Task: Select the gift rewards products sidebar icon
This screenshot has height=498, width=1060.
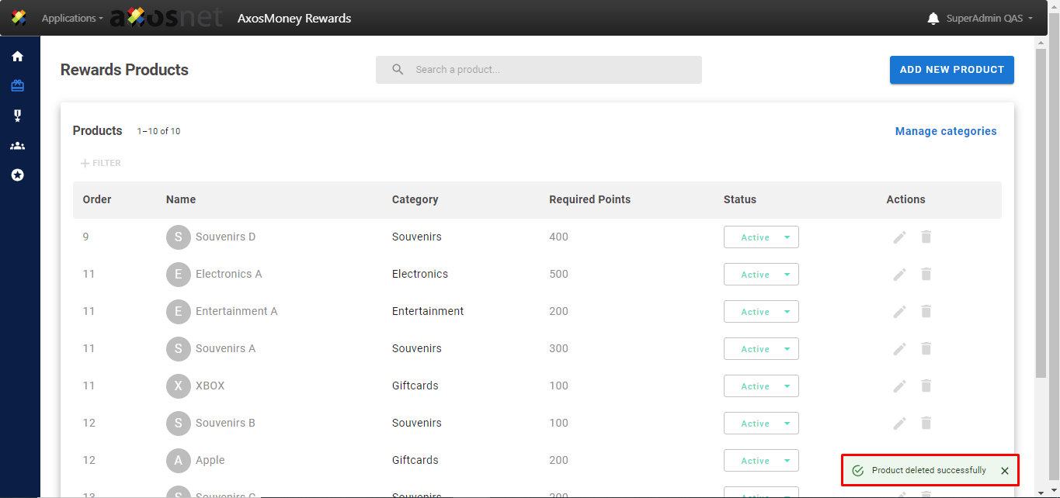Action: pyautogui.click(x=17, y=86)
